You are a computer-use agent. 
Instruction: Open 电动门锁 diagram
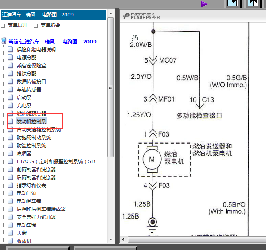tap(27, 193)
